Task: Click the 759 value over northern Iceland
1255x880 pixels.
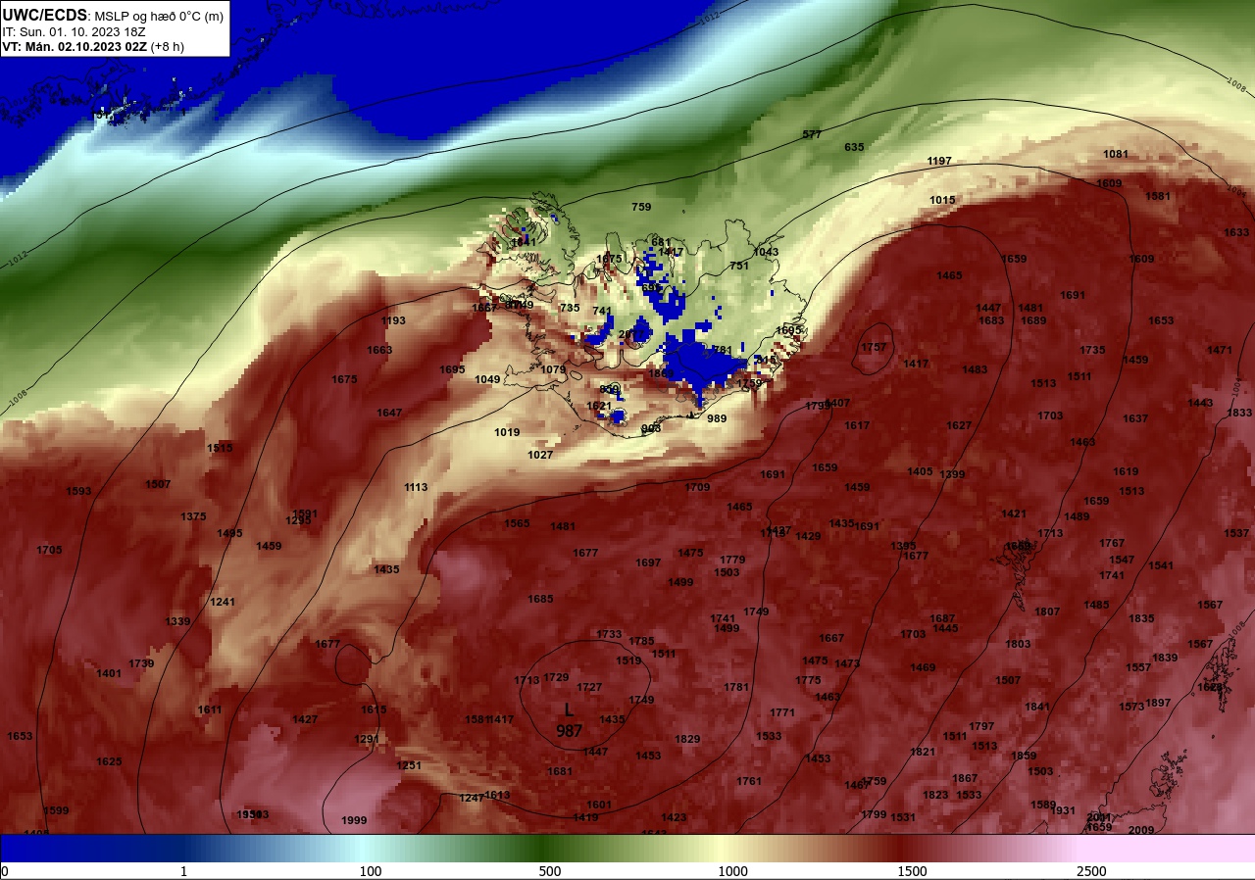Action: pos(641,207)
